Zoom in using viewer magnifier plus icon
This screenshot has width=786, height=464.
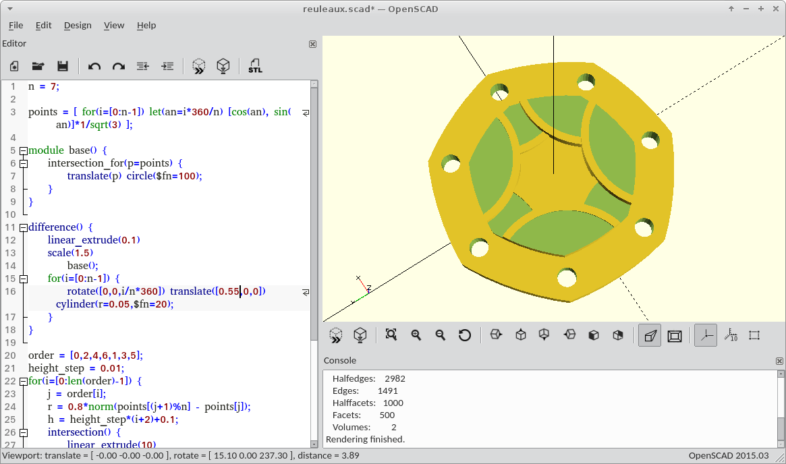pos(416,335)
